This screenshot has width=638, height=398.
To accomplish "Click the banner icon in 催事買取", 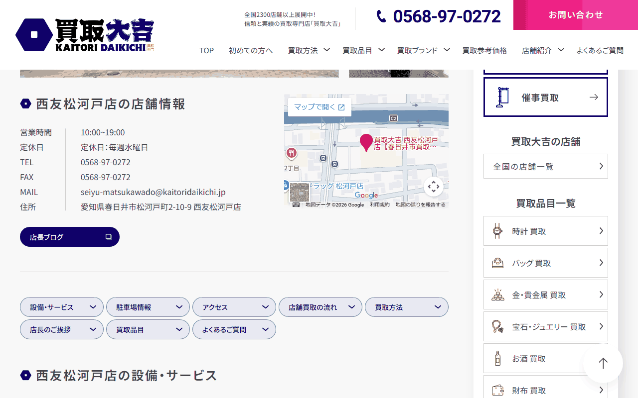I will click(x=502, y=97).
